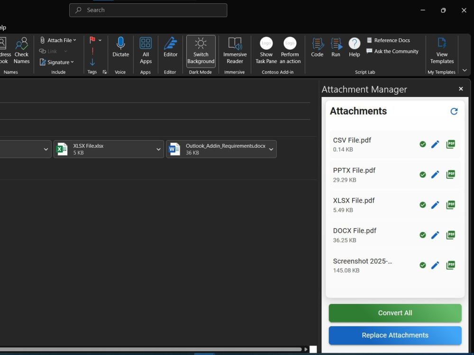This screenshot has height=355, width=474.
Task: Expand the ribbon display options chevron
Action: tap(465, 71)
